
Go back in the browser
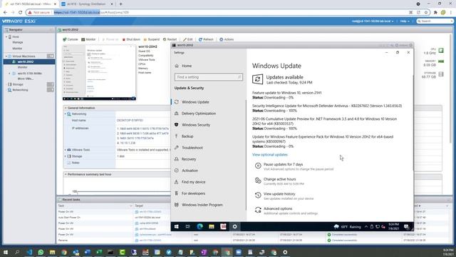point(5,13)
